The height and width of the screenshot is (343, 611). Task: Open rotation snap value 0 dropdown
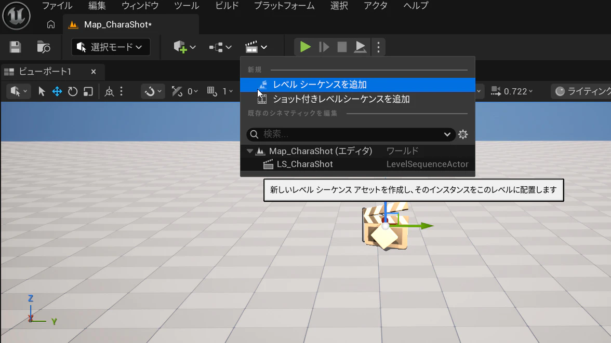tap(193, 91)
